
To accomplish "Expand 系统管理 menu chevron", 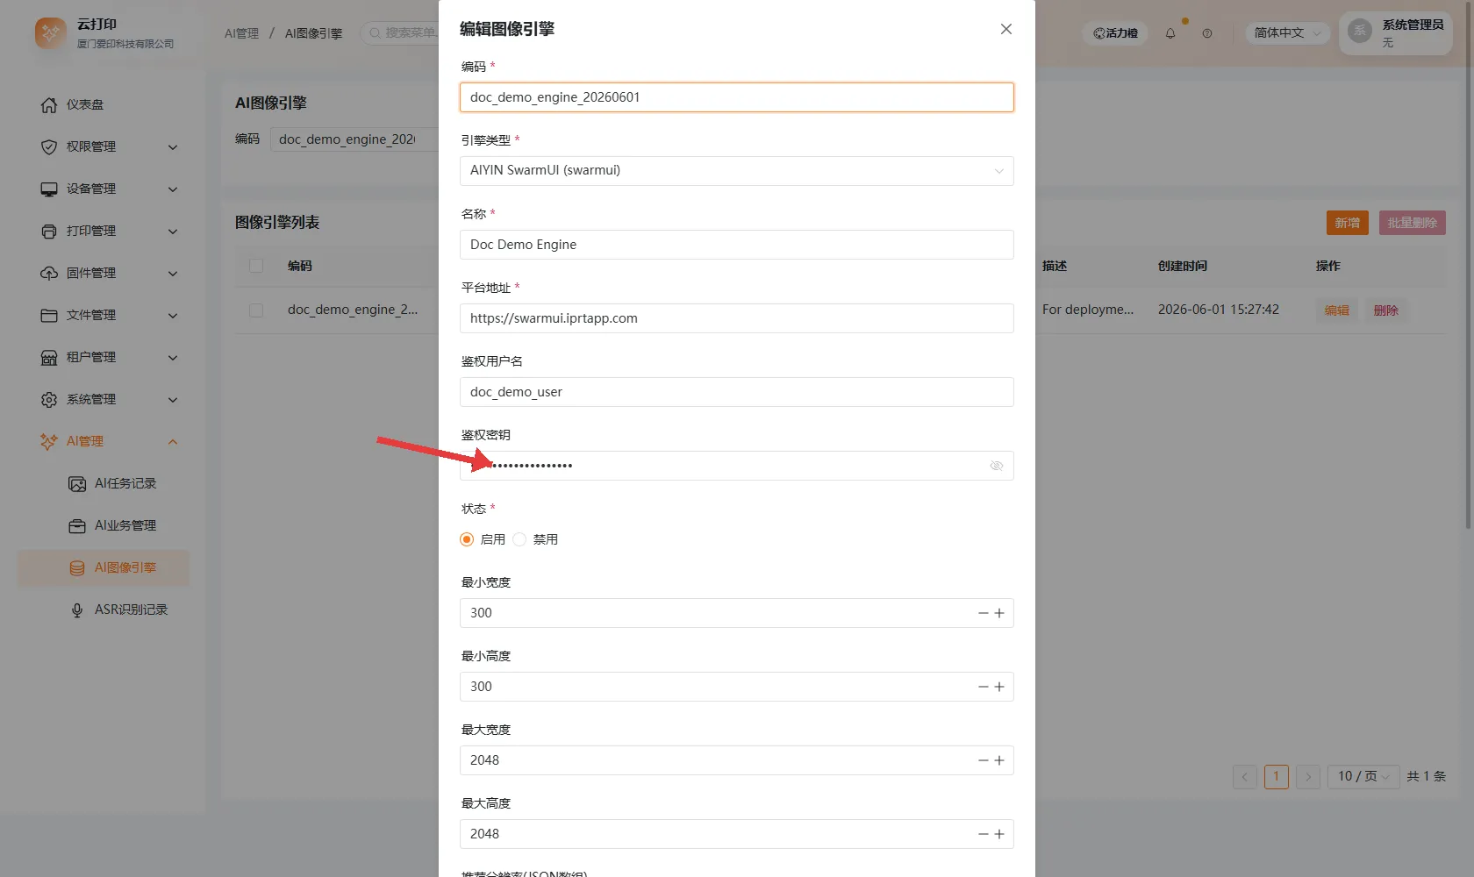I will coord(173,400).
